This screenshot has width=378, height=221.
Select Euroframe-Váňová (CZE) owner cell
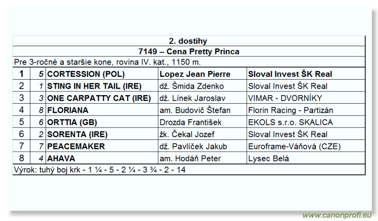(294, 147)
